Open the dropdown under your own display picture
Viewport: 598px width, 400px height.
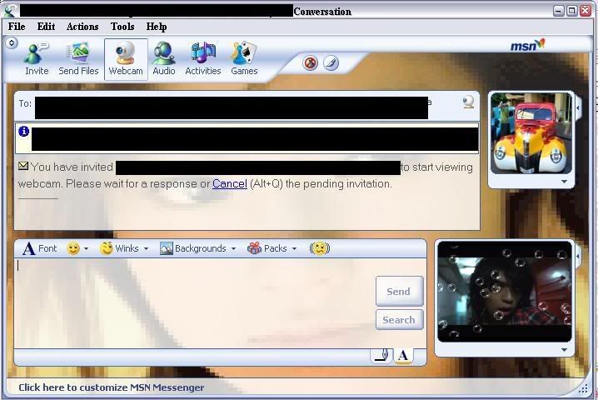click(564, 350)
